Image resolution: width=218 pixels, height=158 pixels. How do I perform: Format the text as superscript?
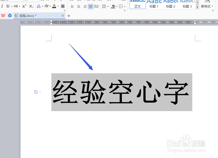click(23, 6)
